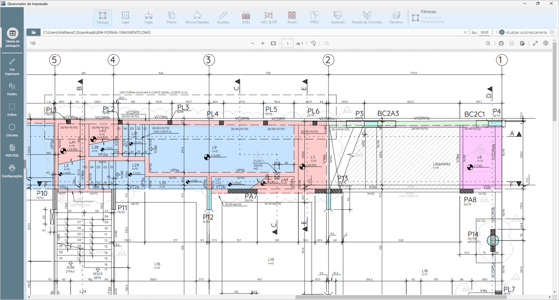Open the PDF/TQS panel
Viewport: 559px width, 300px height.
[x=12, y=150]
